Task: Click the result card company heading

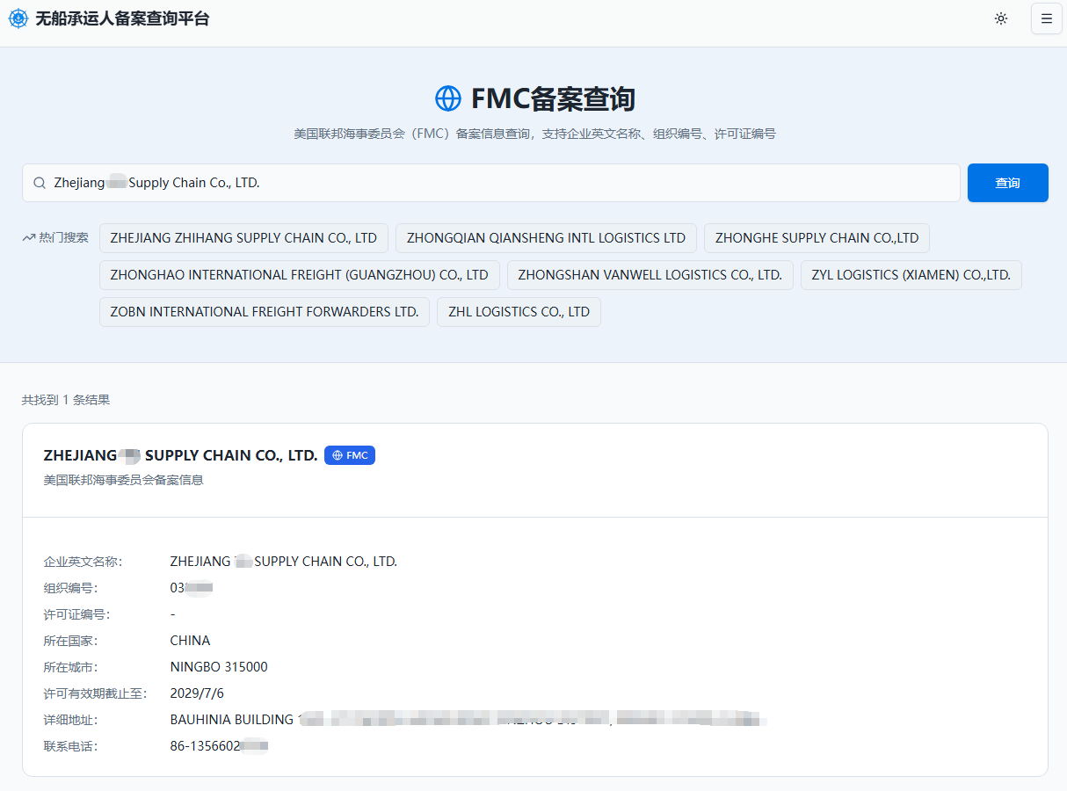Action: (x=180, y=455)
